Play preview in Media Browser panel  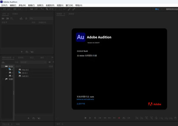point(28,118)
